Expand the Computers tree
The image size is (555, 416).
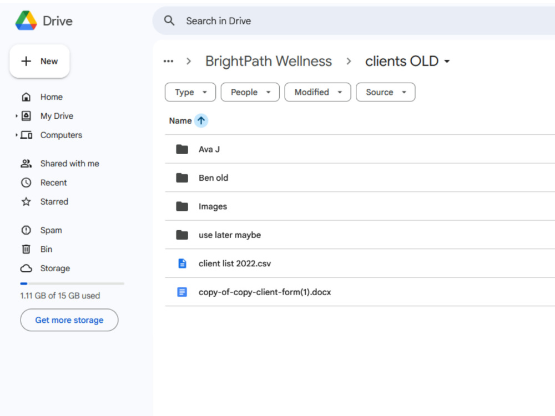(16, 135)
